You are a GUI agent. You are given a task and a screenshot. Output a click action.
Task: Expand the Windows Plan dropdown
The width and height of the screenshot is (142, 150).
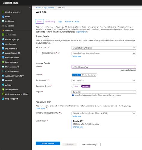tap(104, 113)
